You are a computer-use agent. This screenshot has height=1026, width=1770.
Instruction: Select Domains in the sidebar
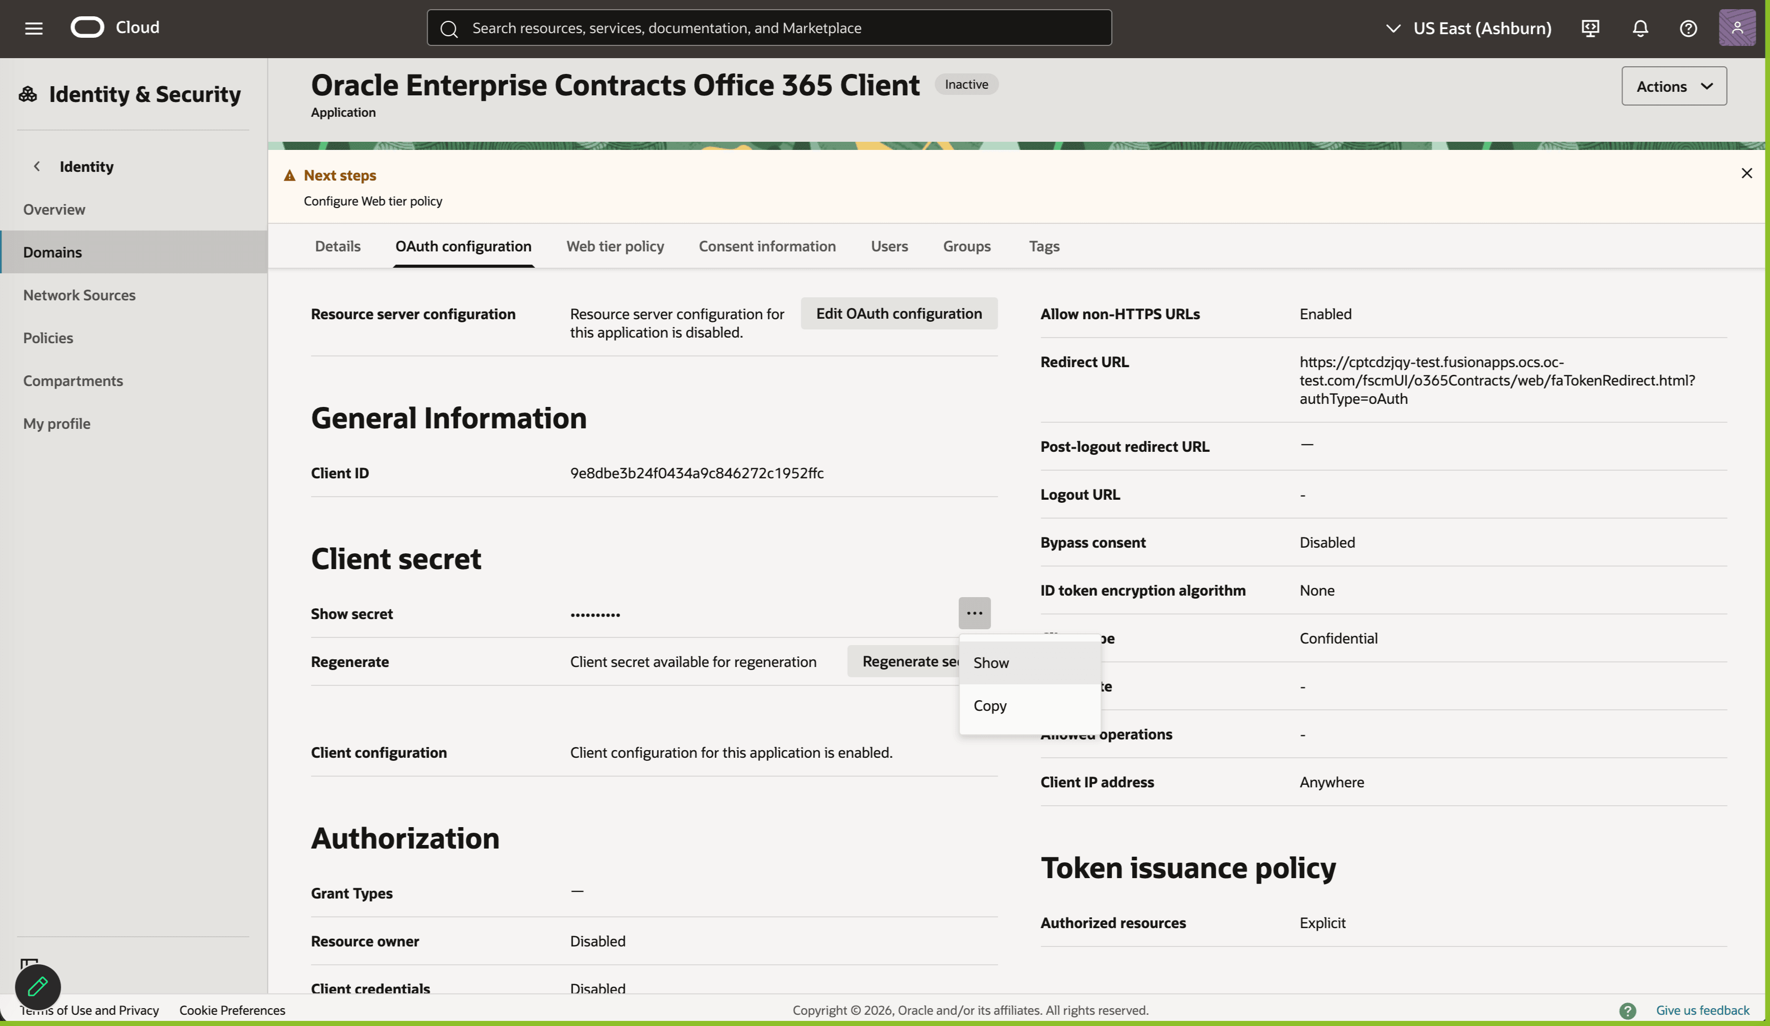click(134, 252)
